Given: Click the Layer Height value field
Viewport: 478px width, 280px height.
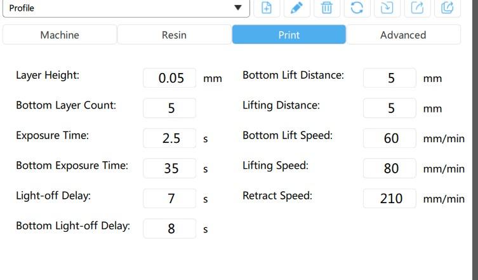Looking at the screenshot, I should 169,78.
